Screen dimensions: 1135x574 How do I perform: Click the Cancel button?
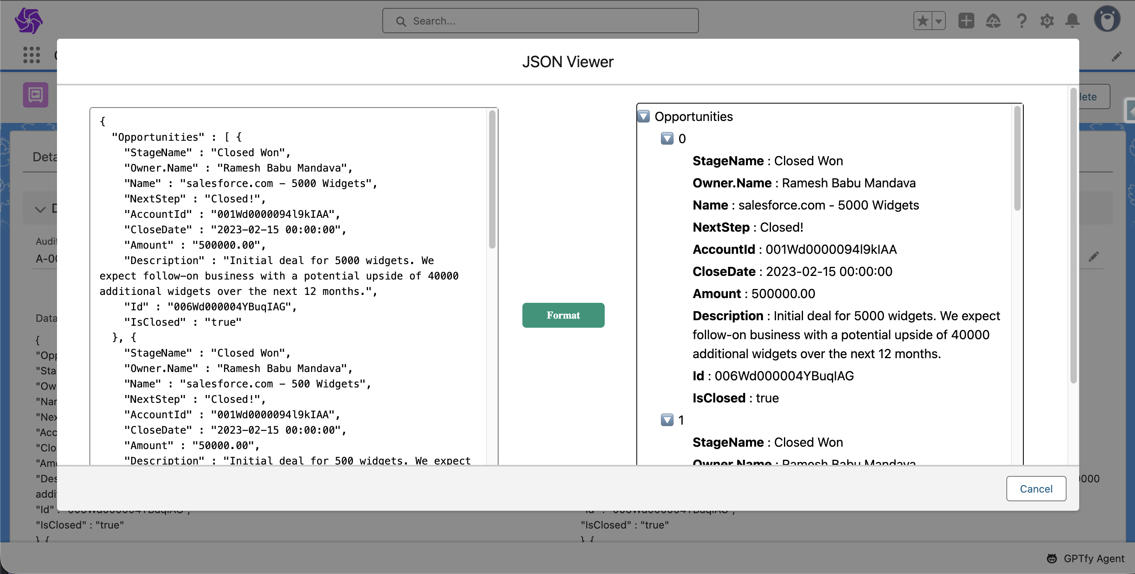(1036, 489)
